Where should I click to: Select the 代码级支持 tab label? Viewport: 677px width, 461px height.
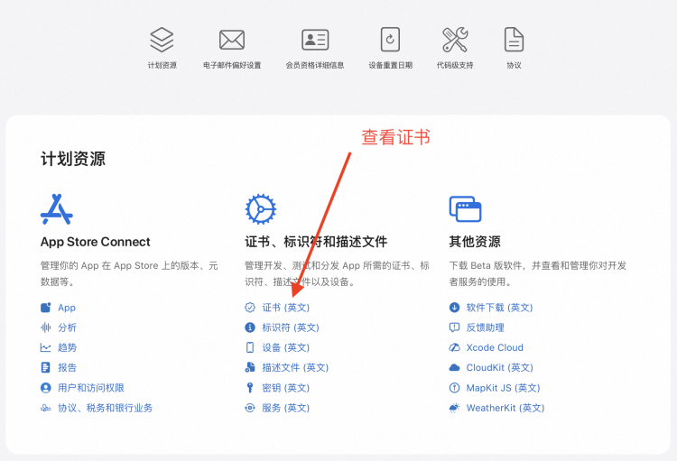[x=455, y=65]
